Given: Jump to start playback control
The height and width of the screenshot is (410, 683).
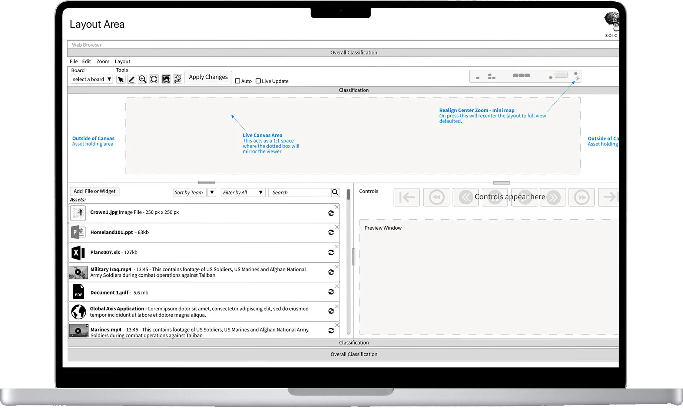Looking at the screenshot, I should pos(407,197).
